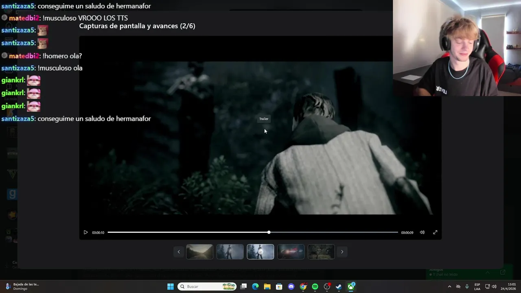Viewport: 521px width, 293px height.
Task: Mute the trailer volume icon
Action: point(422,232)
